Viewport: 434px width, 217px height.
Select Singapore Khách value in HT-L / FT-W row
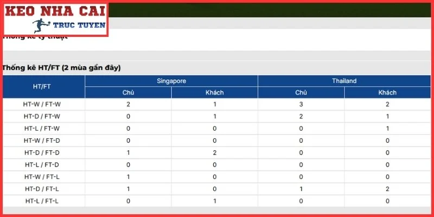[214, 129]
